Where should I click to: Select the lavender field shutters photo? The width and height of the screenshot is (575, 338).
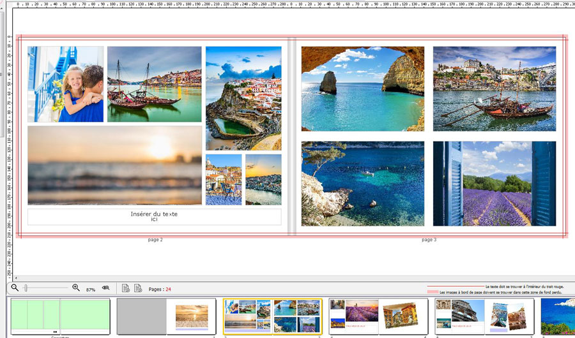click(x=494, y=184)
